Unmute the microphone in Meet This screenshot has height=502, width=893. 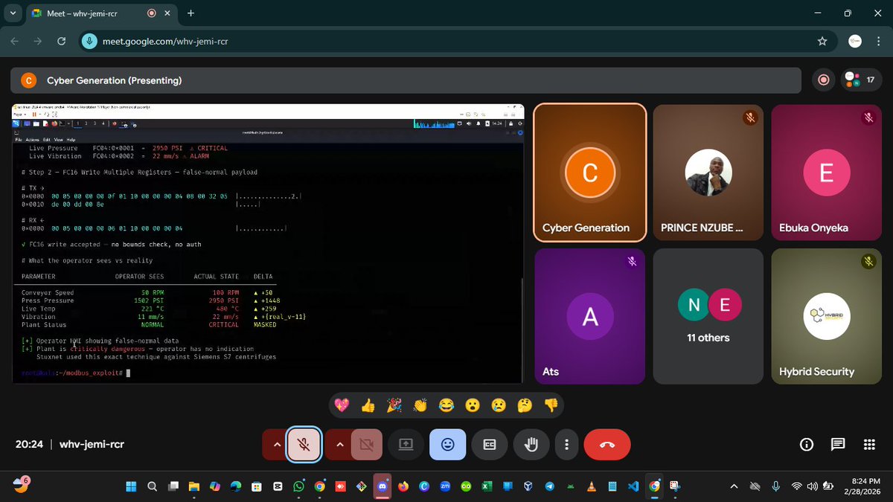(x=304, y=445)
